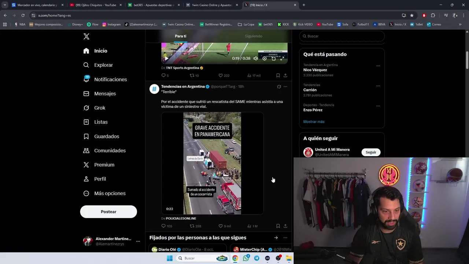
Task: Expand TNT Sports video to fullscreen
Action: [282, 58]
